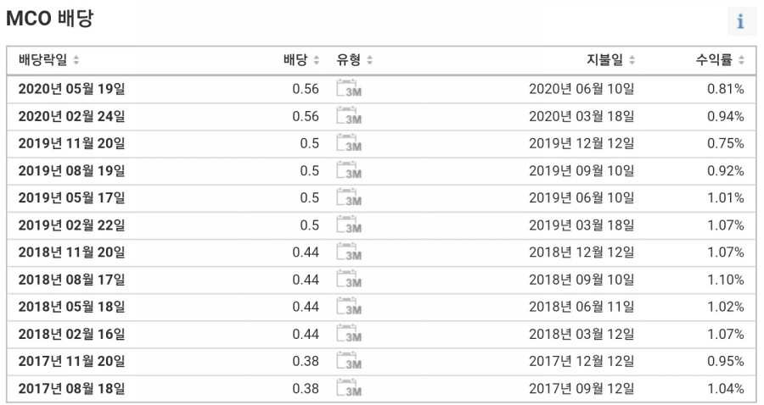
Task: Click the 3M type icon for 2019년 05월 17일
Action: coord(349,197)
